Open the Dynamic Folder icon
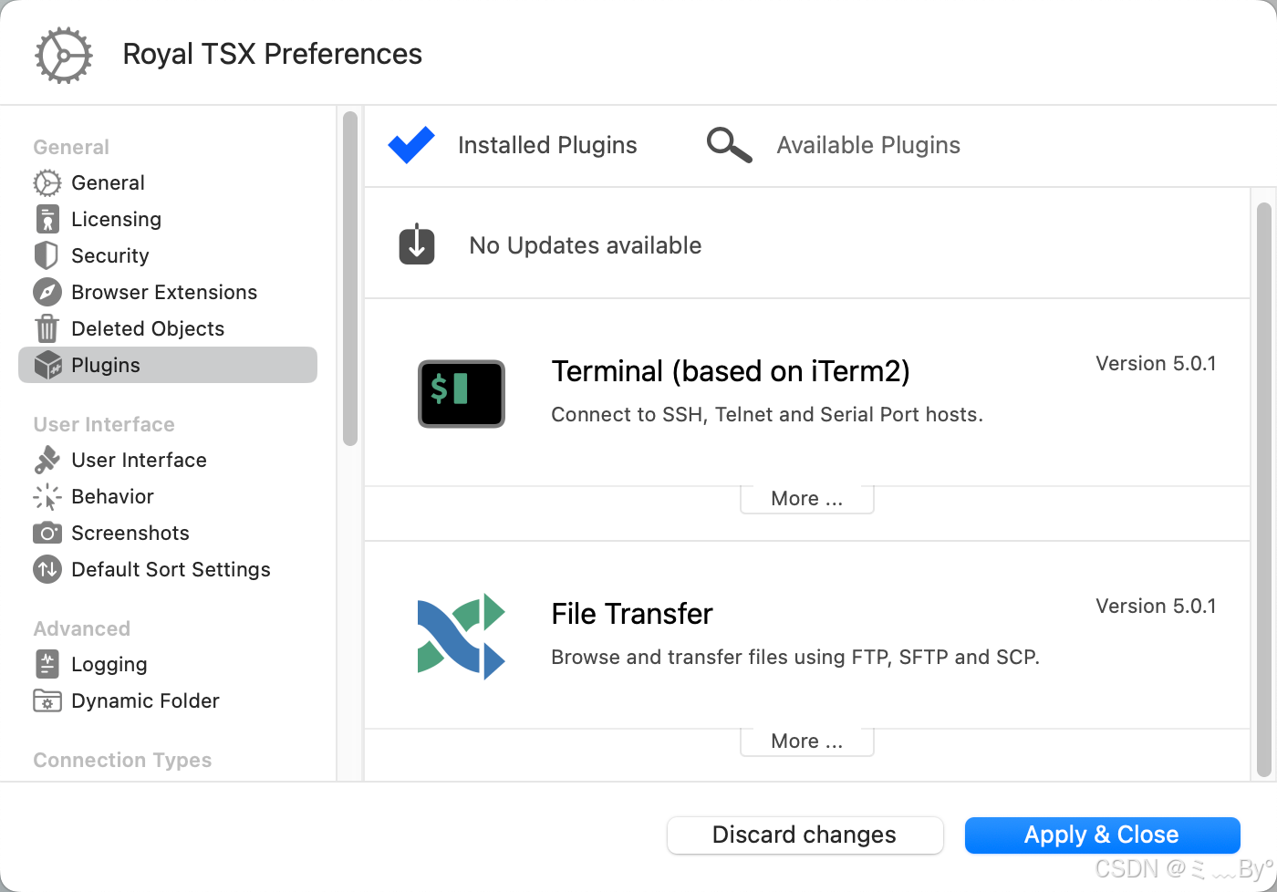 [x=47, y=700]
